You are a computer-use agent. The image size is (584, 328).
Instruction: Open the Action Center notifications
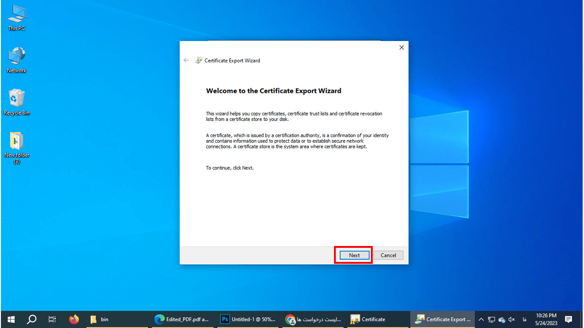pos(568,319)
